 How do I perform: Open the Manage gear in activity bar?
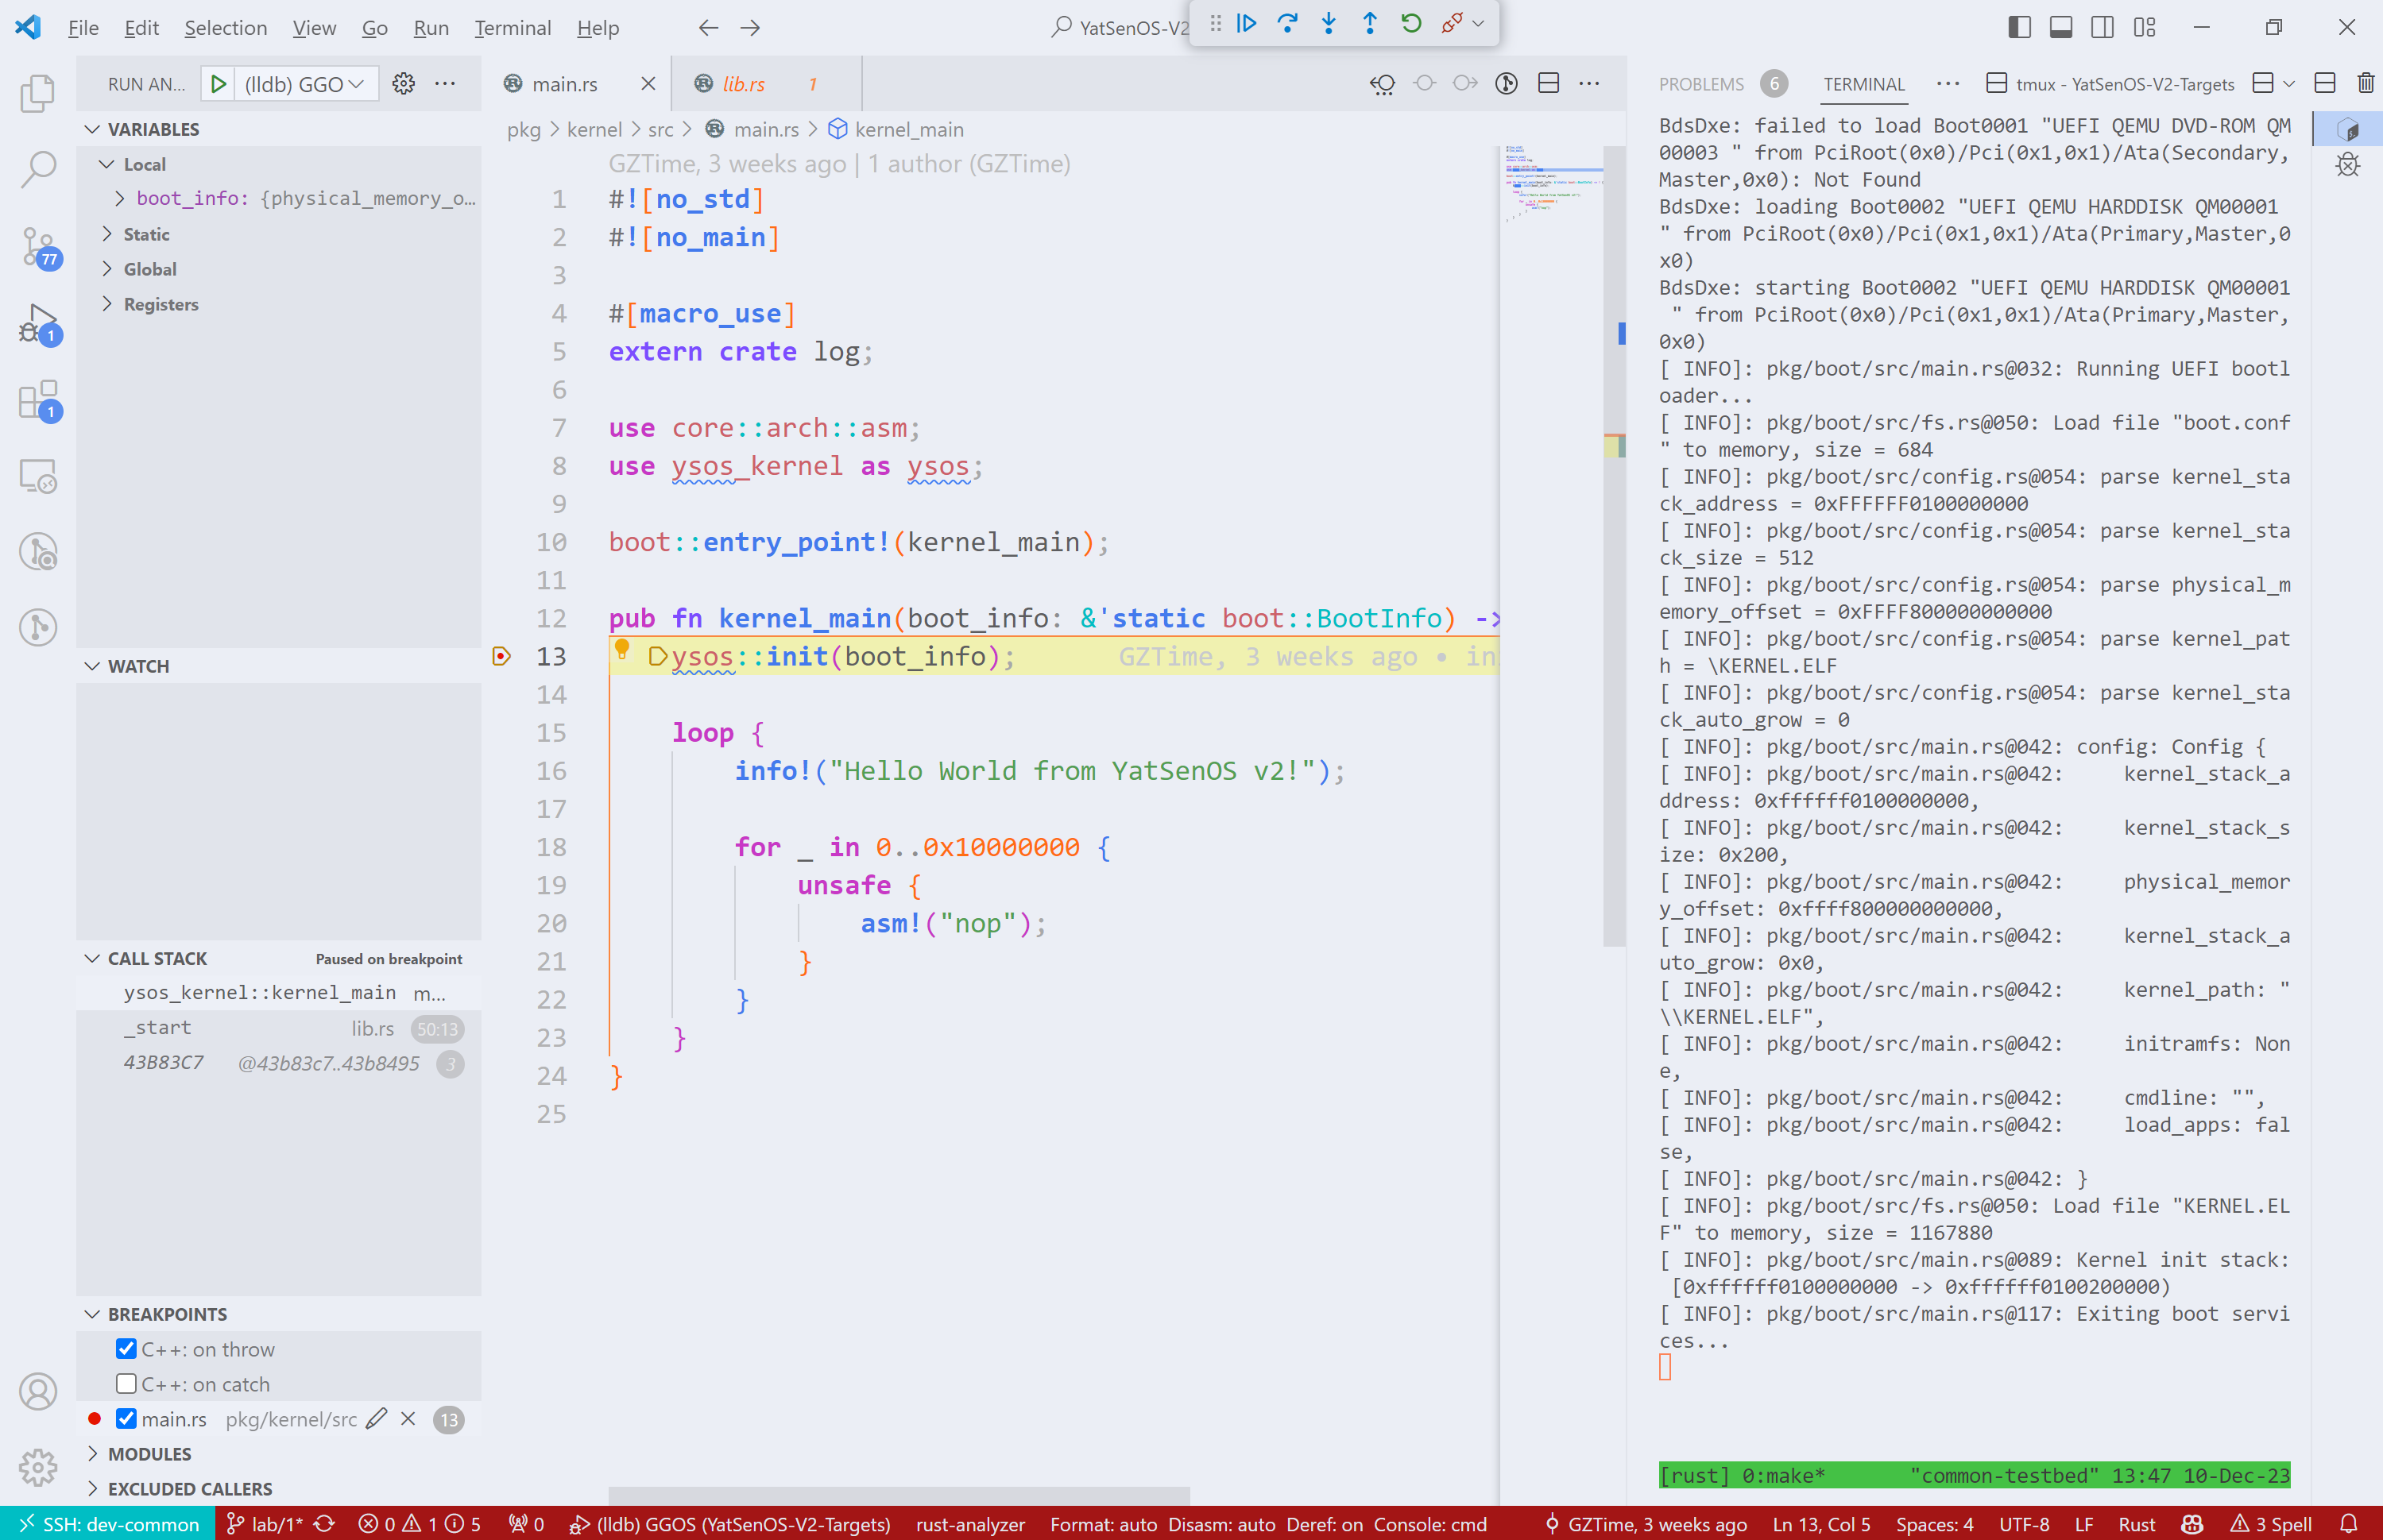tap(38, 1467)
